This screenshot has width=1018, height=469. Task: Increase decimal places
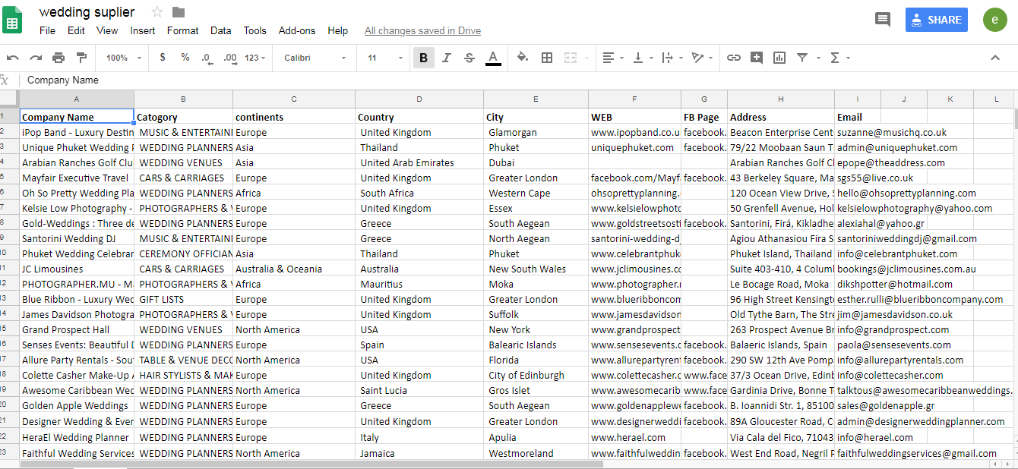coord(230,58)
